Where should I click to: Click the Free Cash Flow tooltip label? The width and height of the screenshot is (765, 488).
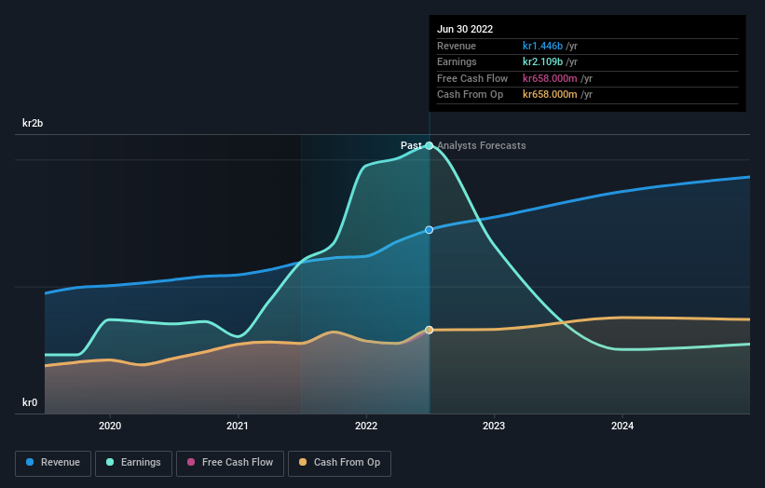(x=472, y=78)
